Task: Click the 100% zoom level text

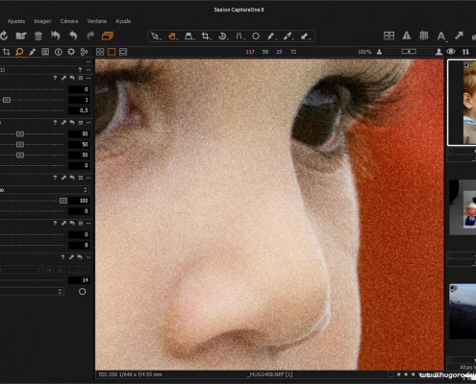Action: click(364, 52)
